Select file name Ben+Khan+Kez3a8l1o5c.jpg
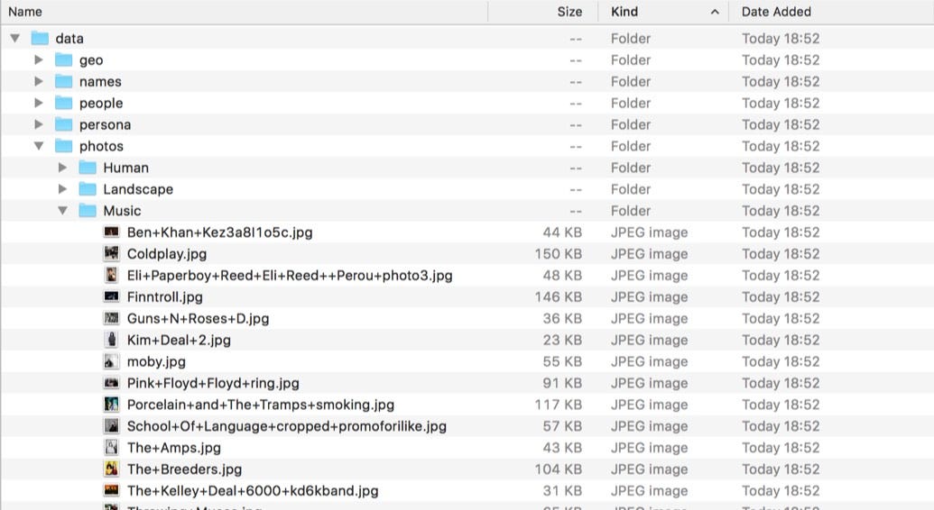Screen dimensions: 934x510 [x=220, y=232]
